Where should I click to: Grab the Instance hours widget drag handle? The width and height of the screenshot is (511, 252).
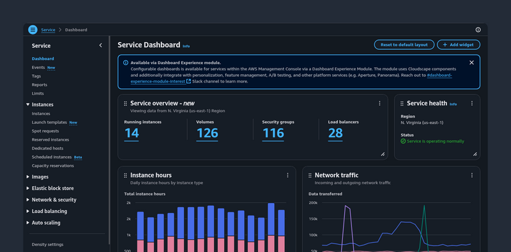(x=125, y=175)
